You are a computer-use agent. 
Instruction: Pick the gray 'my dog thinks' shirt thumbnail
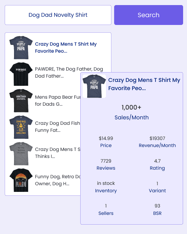21,154
